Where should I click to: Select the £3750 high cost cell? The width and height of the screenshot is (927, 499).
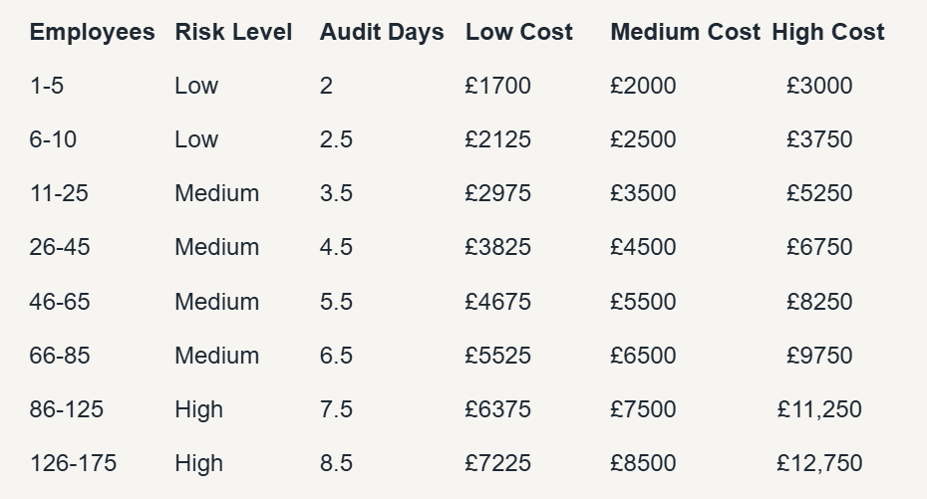pyautogui.click(x=819, y=140)
